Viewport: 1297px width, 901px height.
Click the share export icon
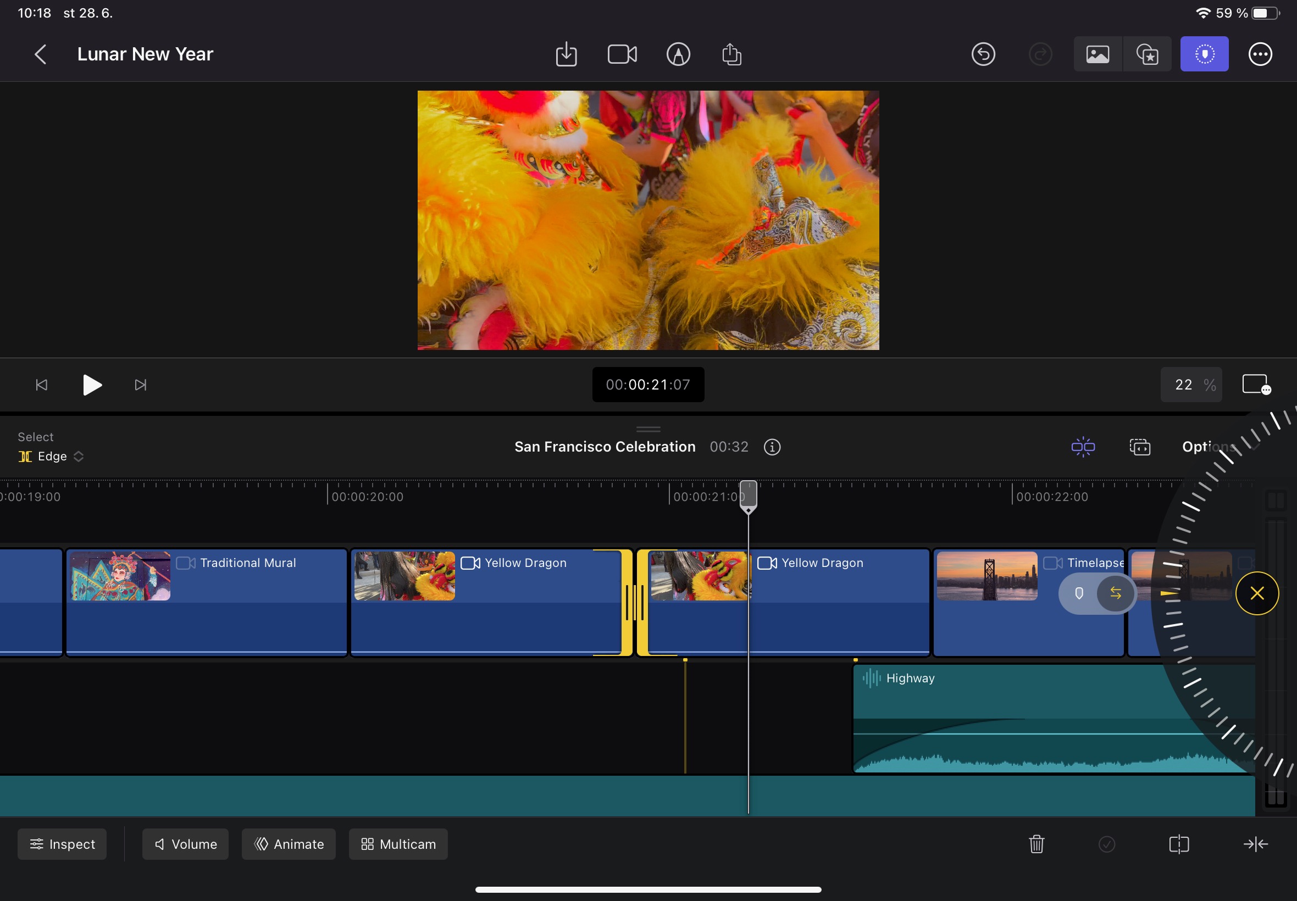(731, 54)
